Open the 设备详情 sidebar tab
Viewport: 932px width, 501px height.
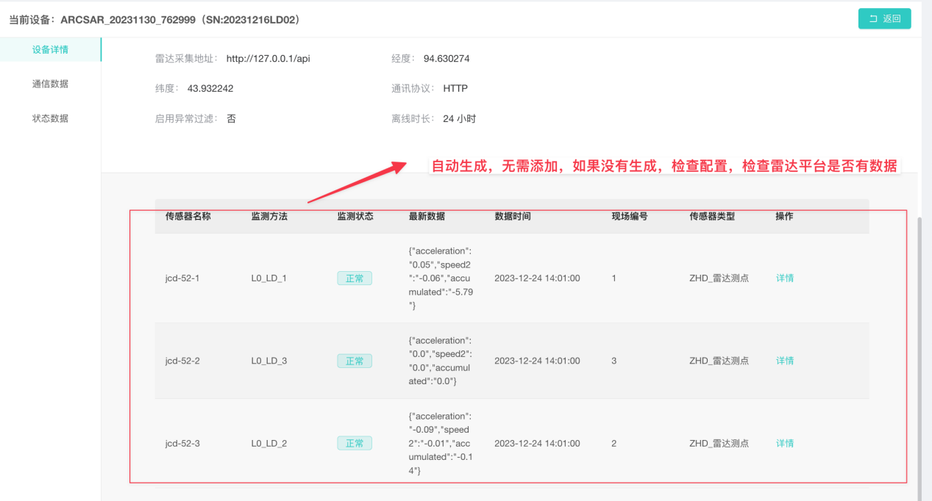pos(50,50)
